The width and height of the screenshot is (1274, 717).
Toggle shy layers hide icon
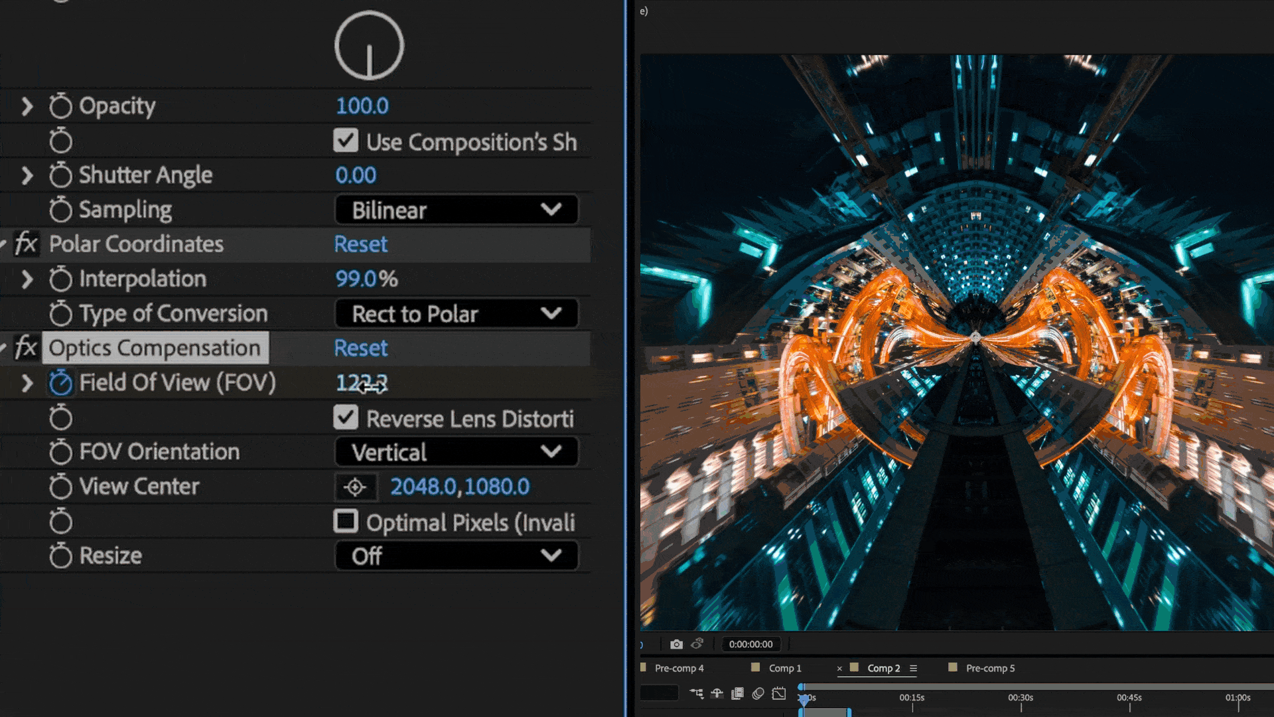(717, 694)
